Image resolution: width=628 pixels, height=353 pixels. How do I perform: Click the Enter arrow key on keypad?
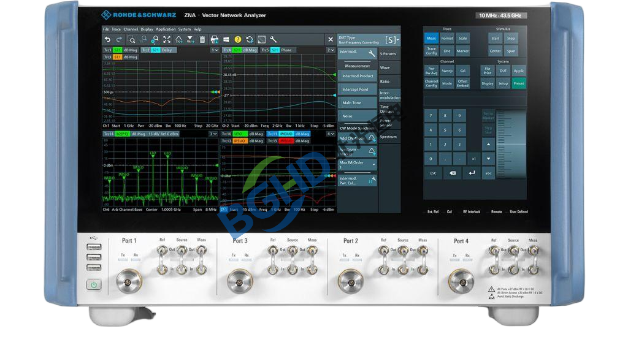click(x=472, y=173)
